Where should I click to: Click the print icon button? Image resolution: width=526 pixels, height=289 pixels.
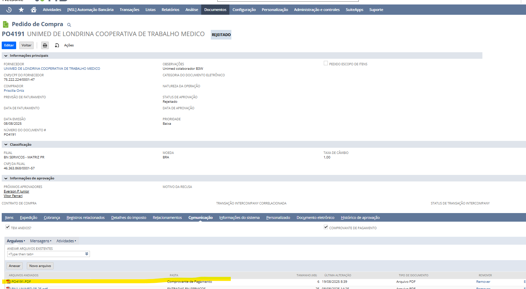pos(45,45)
